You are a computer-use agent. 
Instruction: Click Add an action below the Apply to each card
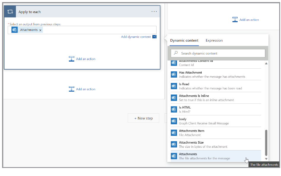pyautogui.click(x=82, y=89)
